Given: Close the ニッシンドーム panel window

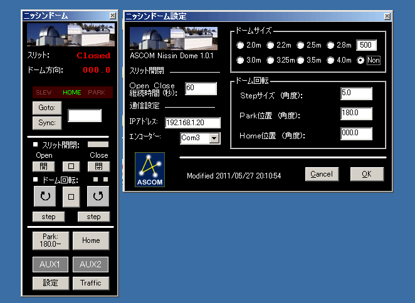Looking at the screenshot, I should coord(113,16).
